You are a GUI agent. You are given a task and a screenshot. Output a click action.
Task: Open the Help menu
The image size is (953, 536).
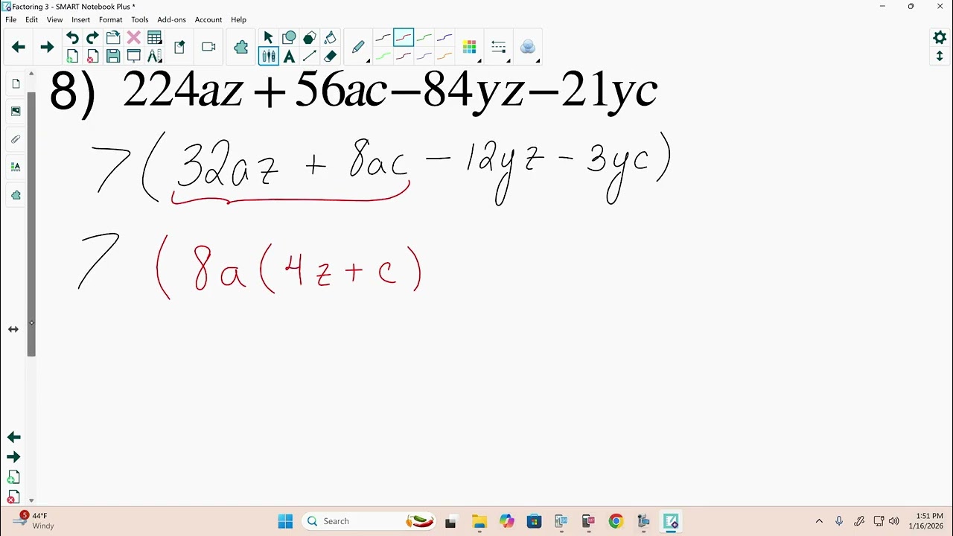(x=238, y=19)
